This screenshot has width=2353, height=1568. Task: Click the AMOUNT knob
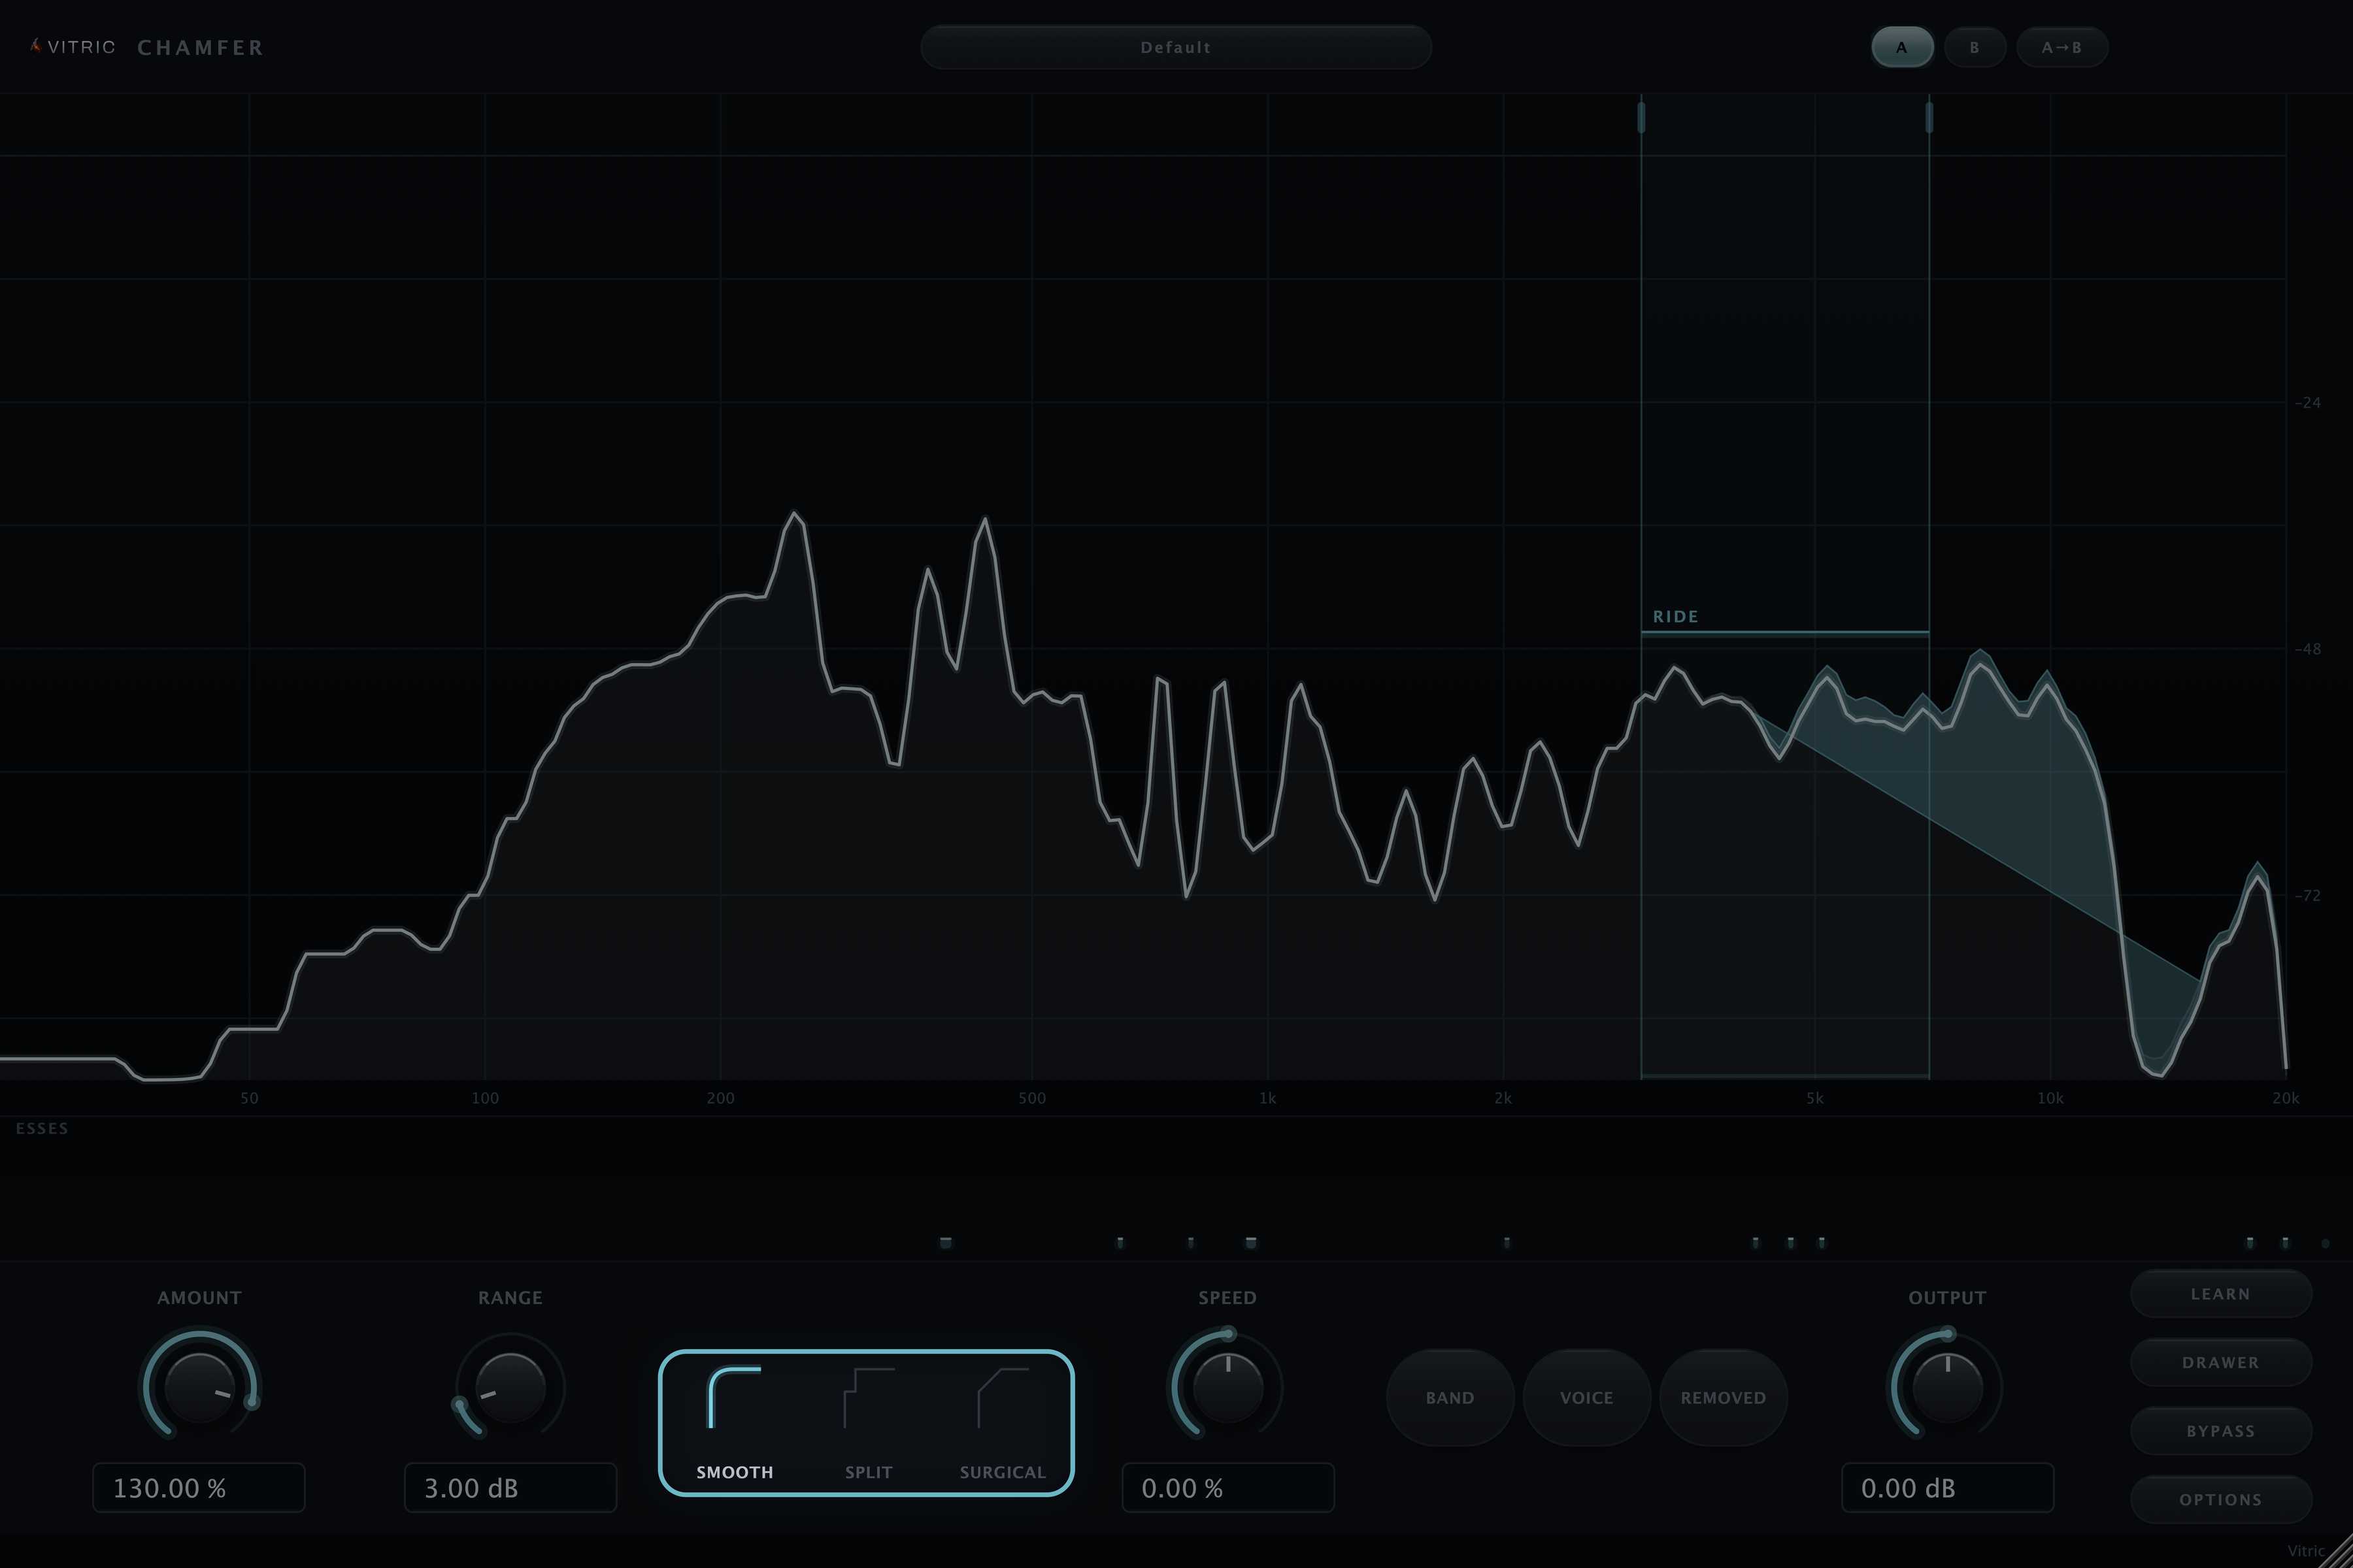point(199,1387)
